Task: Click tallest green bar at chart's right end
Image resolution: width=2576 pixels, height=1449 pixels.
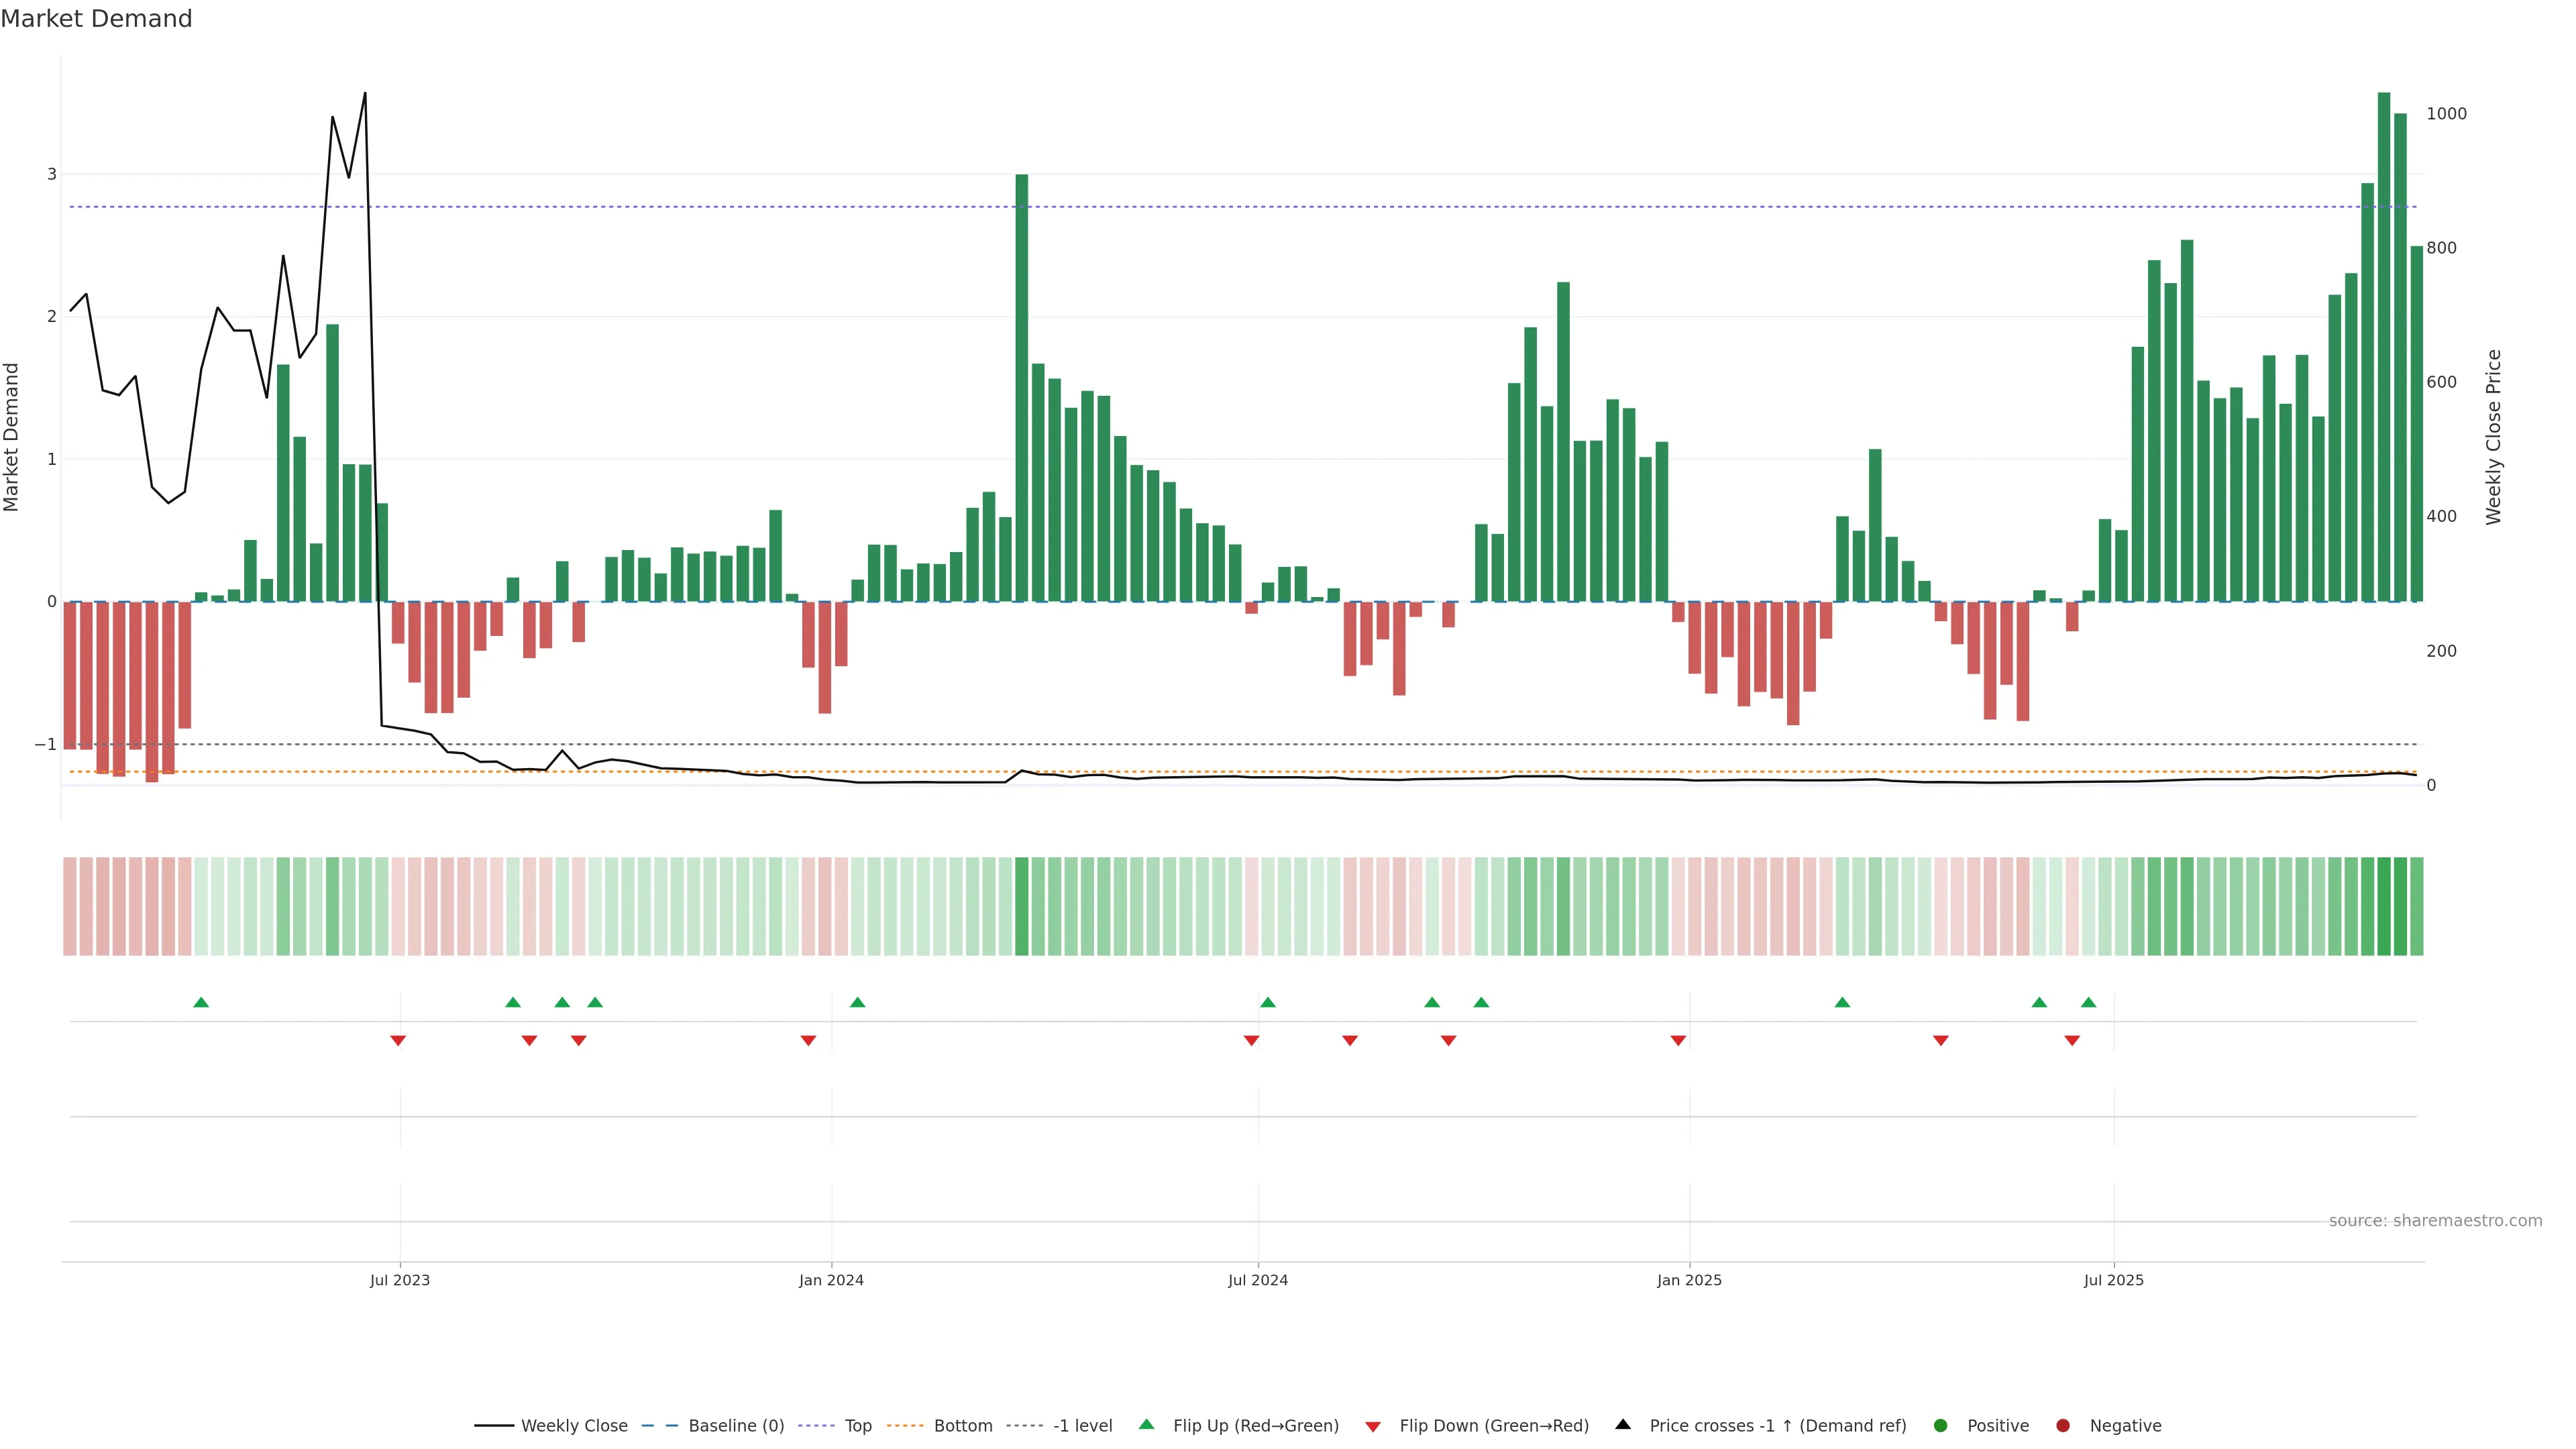Action: [x=2384, y=350]
